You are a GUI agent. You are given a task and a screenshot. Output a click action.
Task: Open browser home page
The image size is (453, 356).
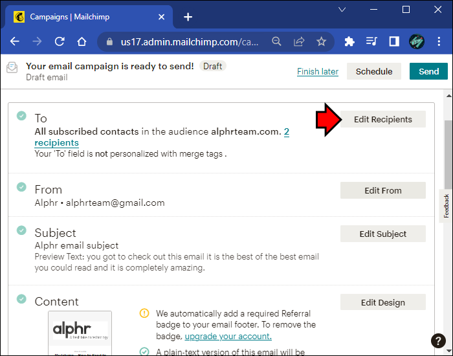(82, 41)
